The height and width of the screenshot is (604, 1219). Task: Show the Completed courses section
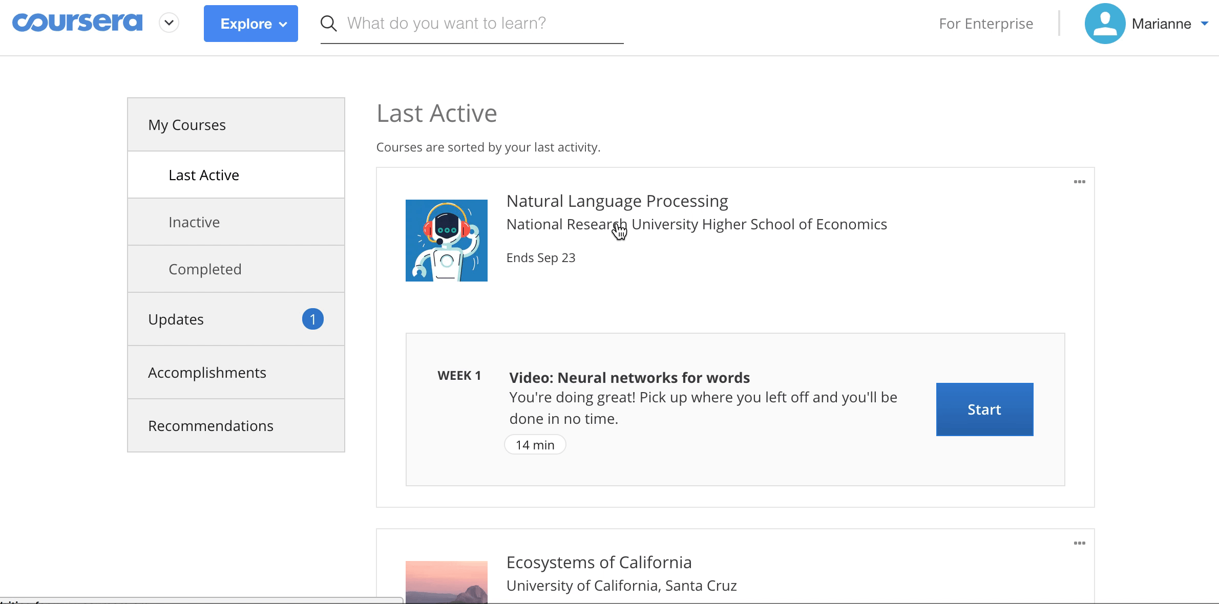pos(205,269)
